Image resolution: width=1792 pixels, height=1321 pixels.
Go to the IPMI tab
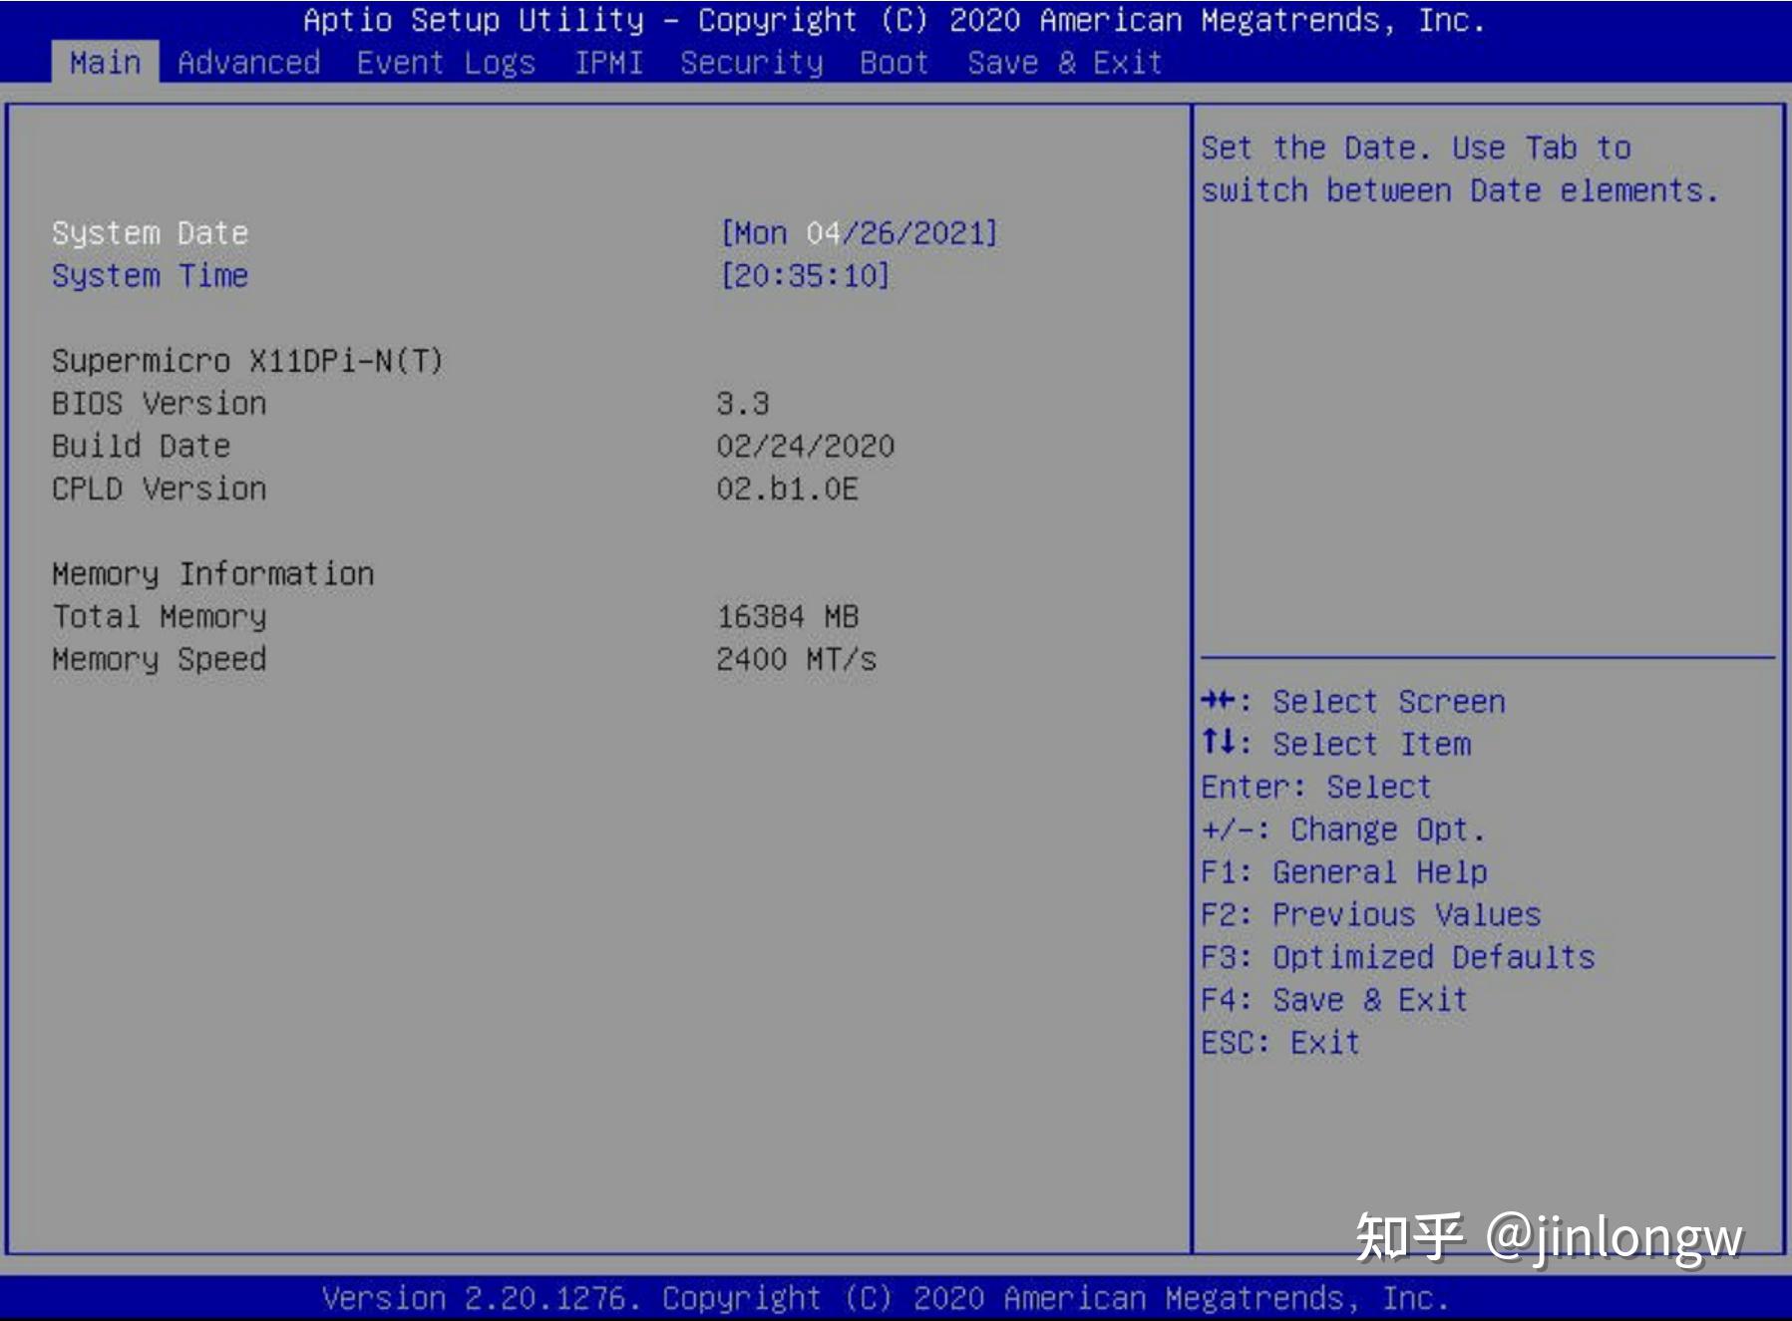pos(608,63)
